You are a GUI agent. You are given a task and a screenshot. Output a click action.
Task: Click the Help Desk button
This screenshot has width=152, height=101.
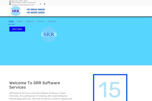17,29
